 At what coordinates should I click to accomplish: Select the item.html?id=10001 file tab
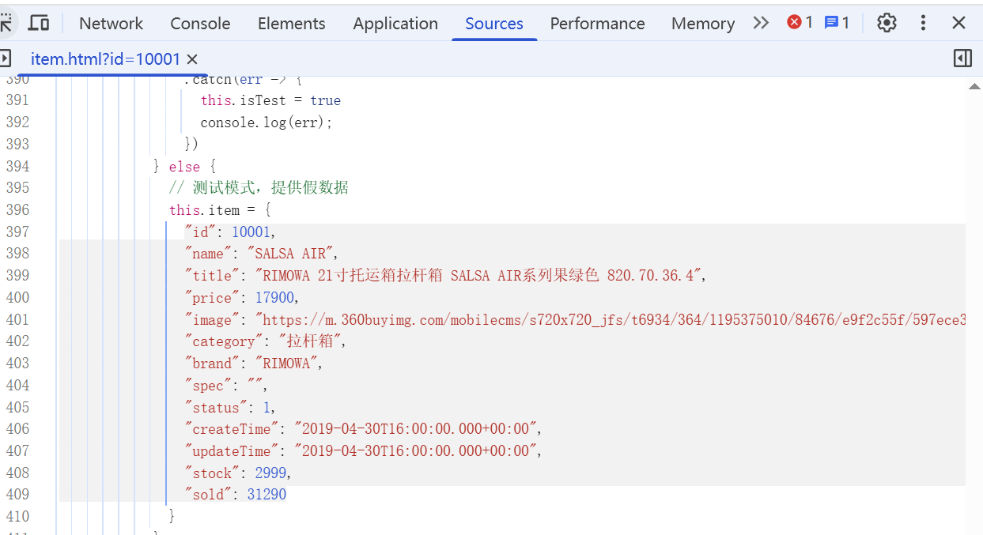tap(105, 58)
